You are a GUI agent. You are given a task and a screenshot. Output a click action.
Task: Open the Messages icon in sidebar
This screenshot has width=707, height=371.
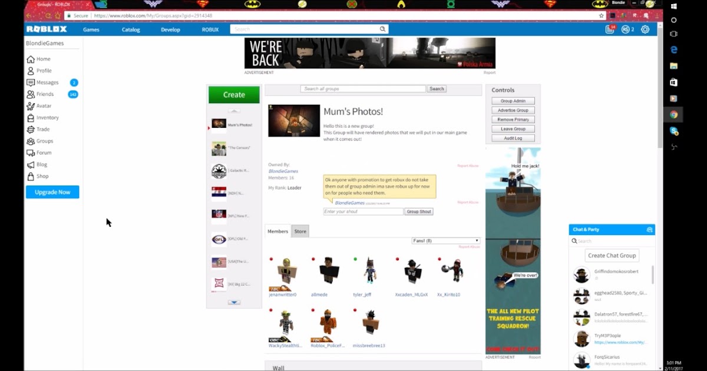pos(31,82)
